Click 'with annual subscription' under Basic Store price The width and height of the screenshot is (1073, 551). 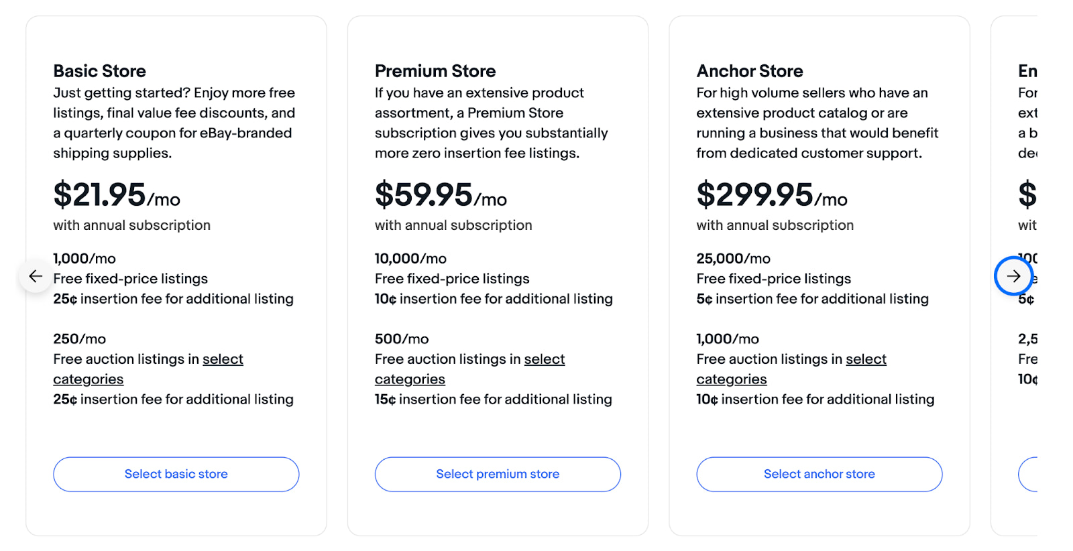[x=131, y=225]
